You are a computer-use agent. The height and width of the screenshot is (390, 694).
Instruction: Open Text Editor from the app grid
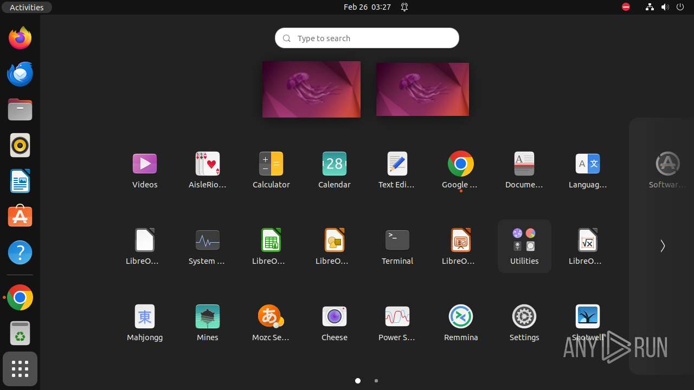coord(397,170)
